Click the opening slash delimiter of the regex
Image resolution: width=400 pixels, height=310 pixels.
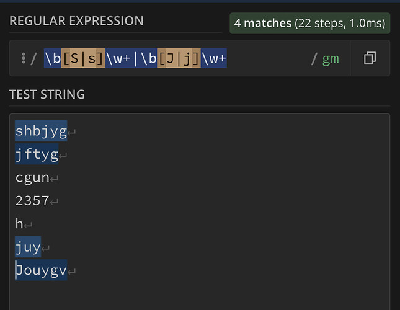pyautogui.click(x=35, y=59)
